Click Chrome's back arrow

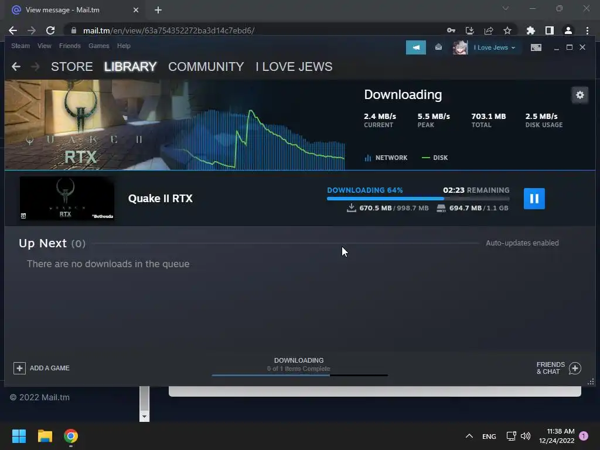(13, 30)
